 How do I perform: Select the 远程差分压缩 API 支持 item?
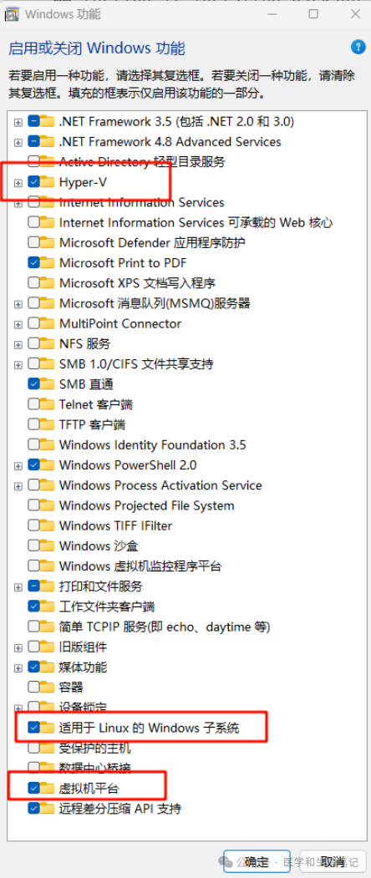(x=120, y=808)
